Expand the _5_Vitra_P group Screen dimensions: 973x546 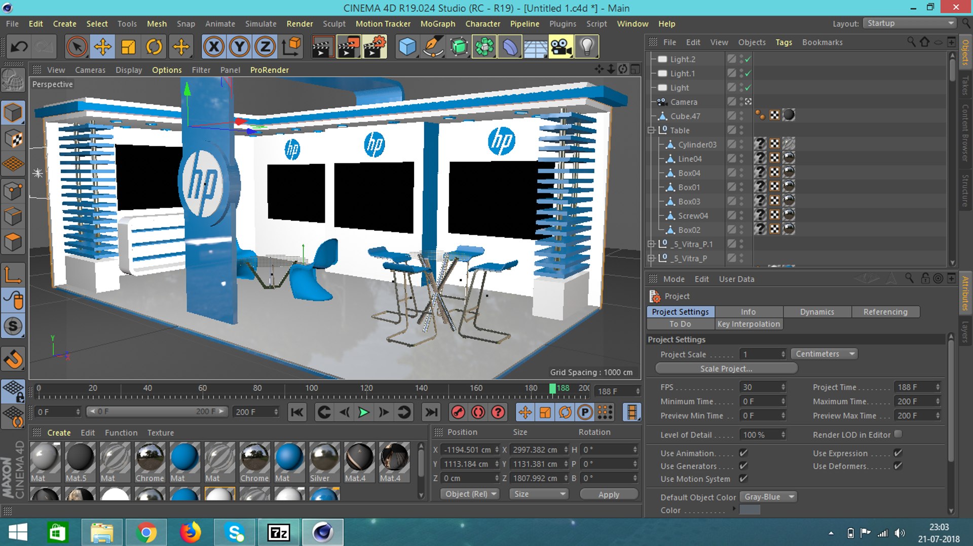coord(651,258)
